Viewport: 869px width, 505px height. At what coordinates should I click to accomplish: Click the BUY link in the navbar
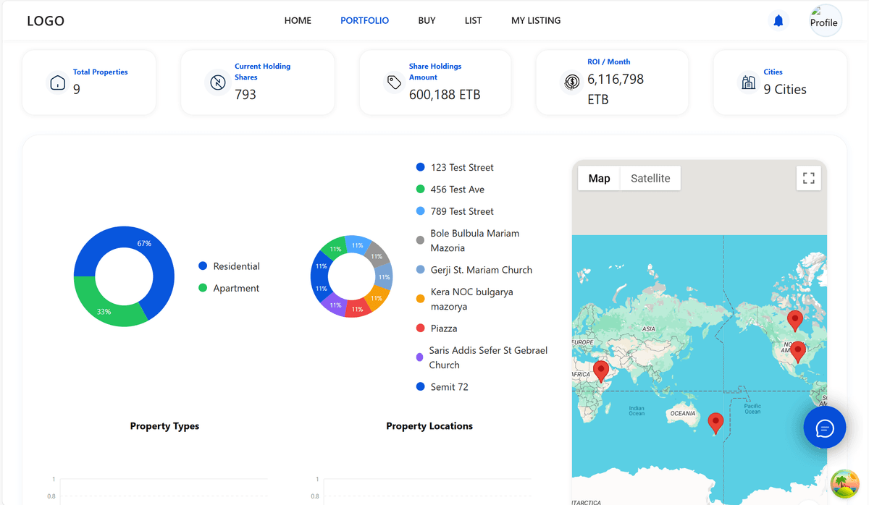coord(427,20)
